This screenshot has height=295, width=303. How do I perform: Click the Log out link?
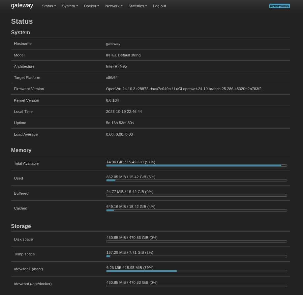click(x=159, y=6)
